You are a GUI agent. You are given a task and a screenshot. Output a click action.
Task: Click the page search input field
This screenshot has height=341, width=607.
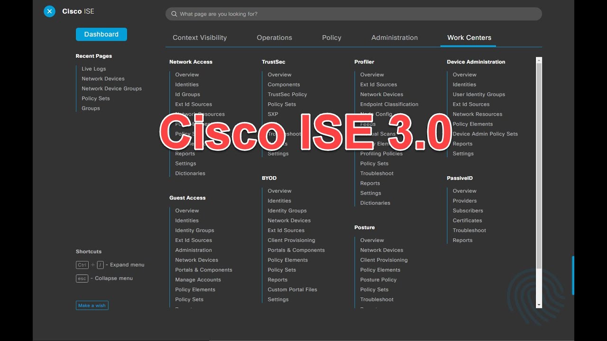[x=353, y=14]
